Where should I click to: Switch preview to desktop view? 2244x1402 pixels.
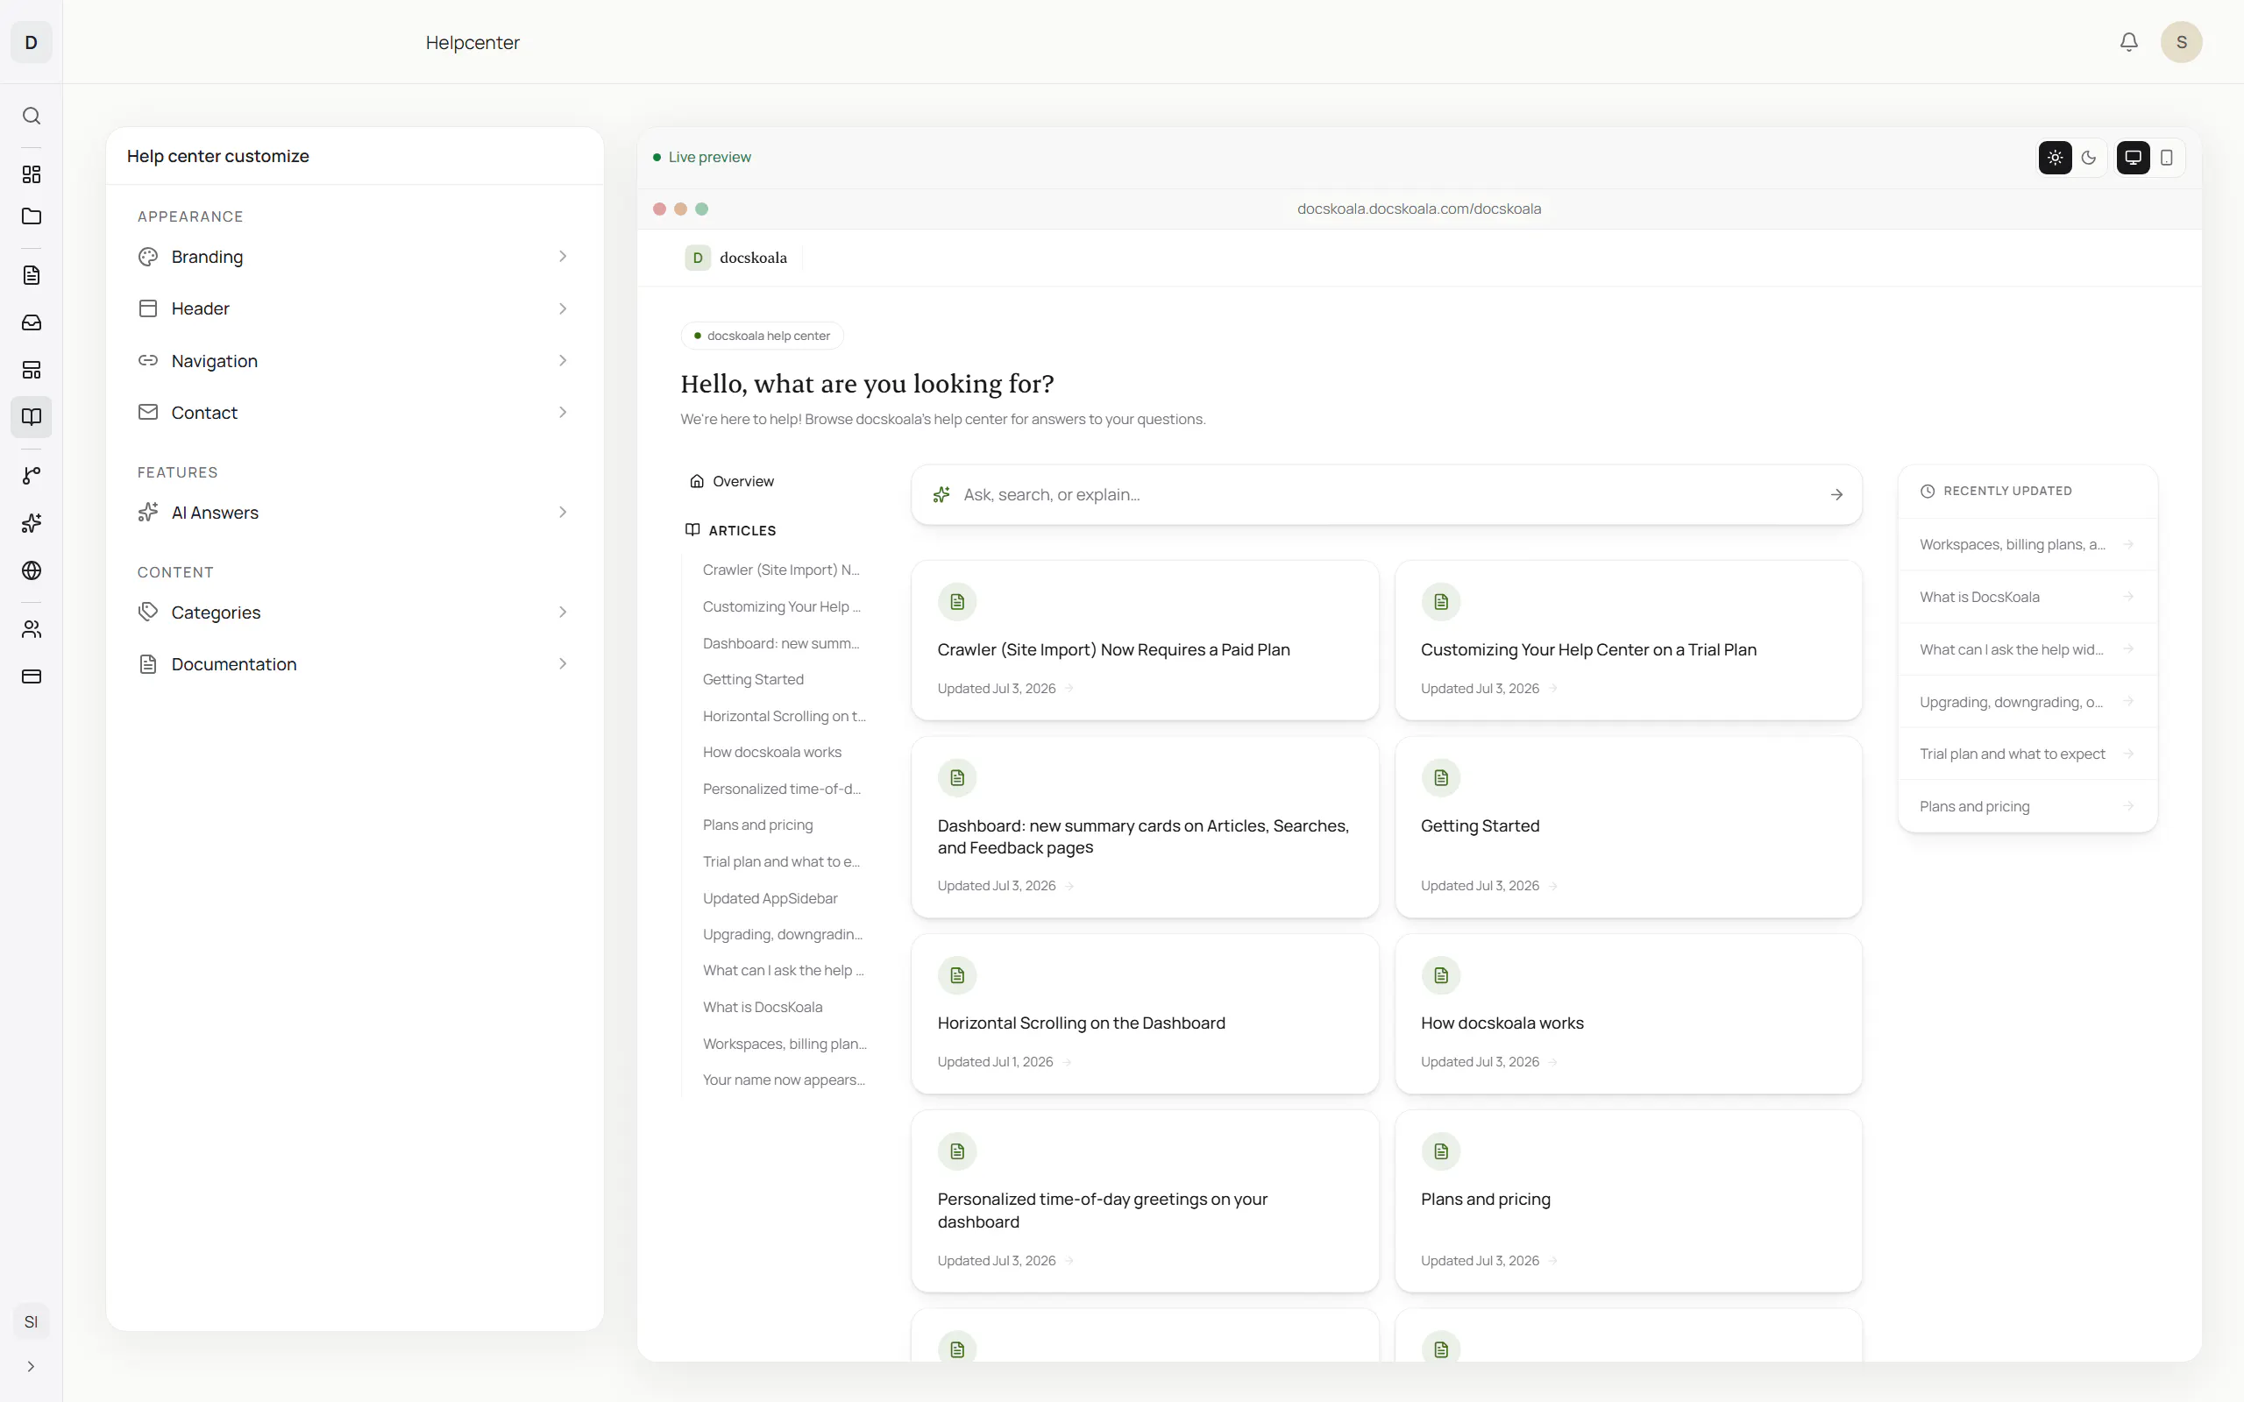pyautogui.click(x=2133, y=158)
